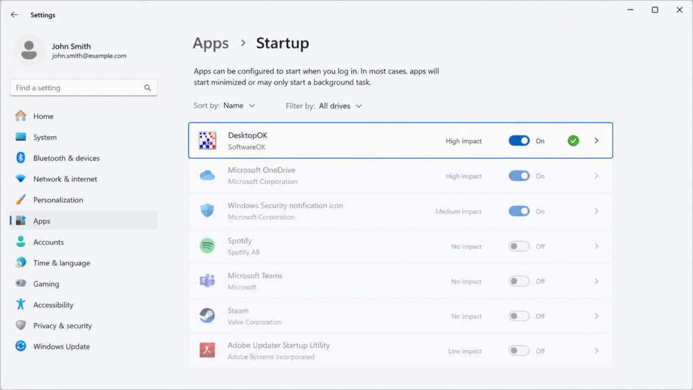Click the Apps breadcrumb link
The height and width of the screenshot is (390, 693).
click(210, 43)
